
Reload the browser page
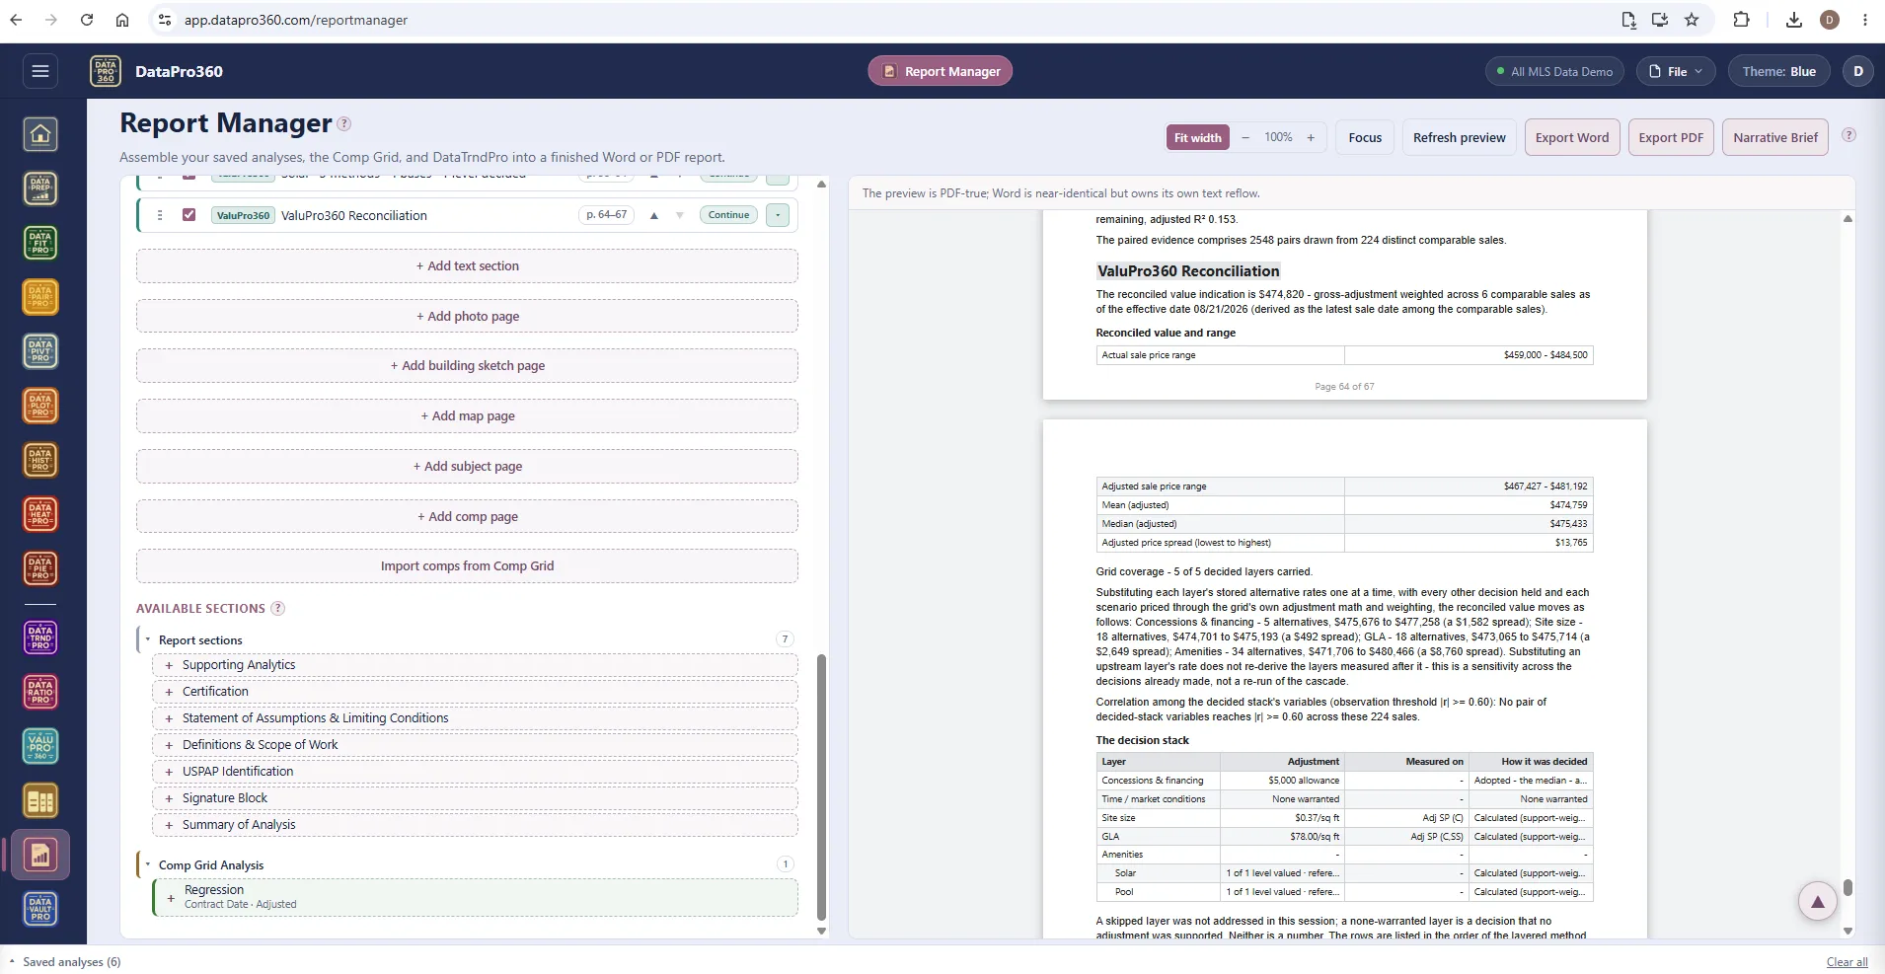(x=87, y=20)
